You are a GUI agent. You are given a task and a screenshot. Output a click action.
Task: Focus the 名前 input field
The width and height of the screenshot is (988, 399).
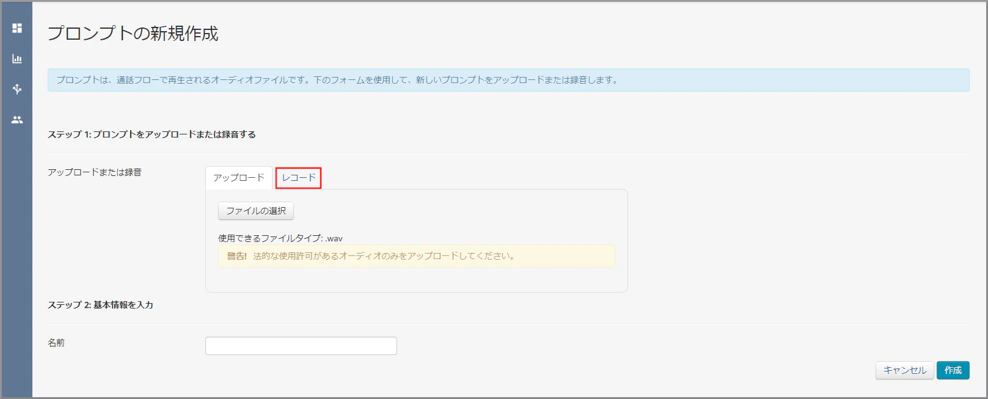[x=301, y=346]
